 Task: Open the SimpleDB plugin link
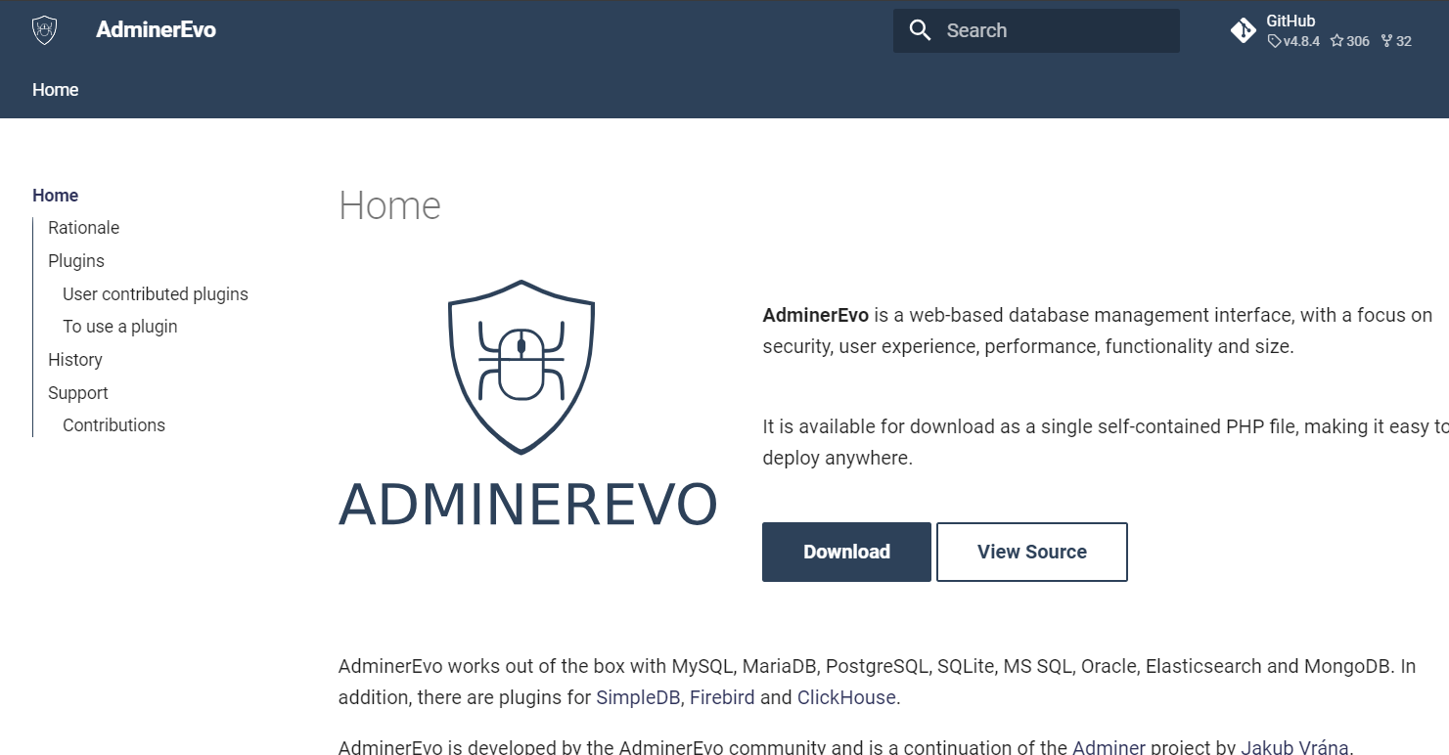point(640,697)
